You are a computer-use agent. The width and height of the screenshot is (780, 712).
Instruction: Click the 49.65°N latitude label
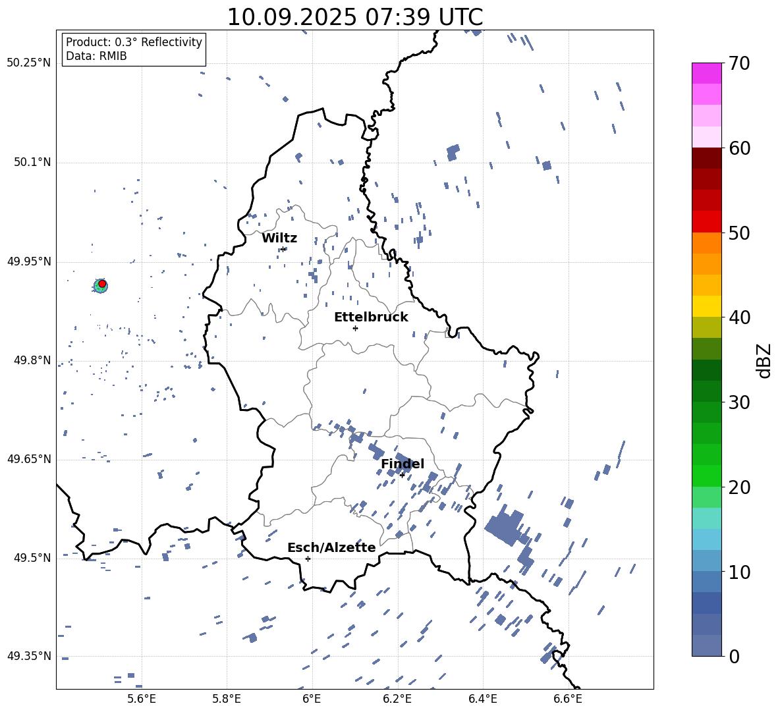29,459
